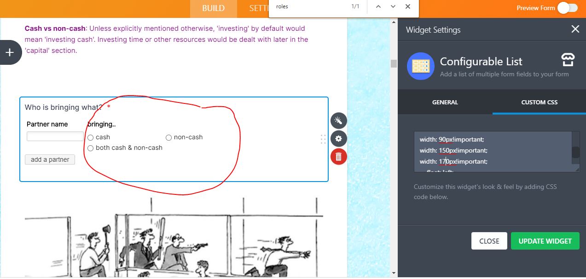This screenshot has width=586, height=279.
Task: Open the wand widget settings icon
Action: click(x=338, y=121)
